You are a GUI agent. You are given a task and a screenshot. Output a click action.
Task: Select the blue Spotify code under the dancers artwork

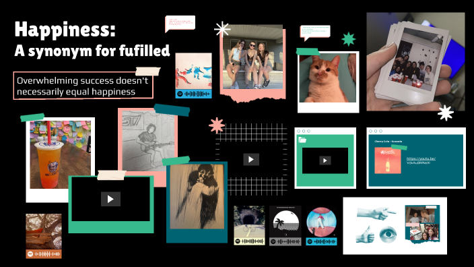click(x=193, y=94)
